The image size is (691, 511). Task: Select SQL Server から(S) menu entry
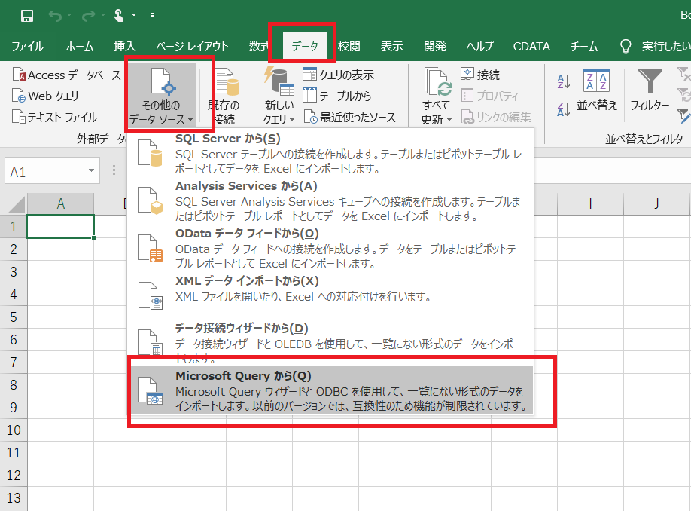coord(330,153)
